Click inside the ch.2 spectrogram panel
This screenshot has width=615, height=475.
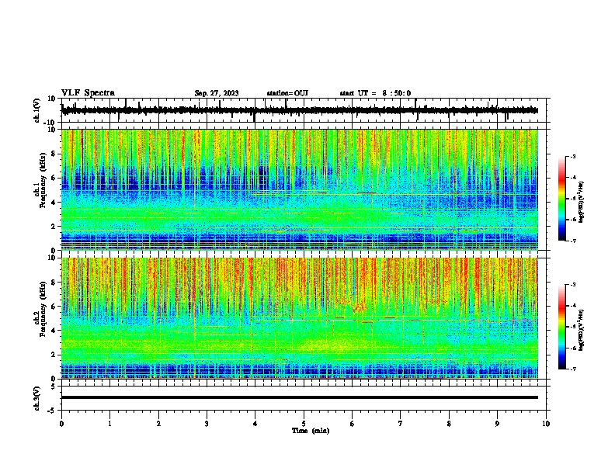click(x=300, y=318)
